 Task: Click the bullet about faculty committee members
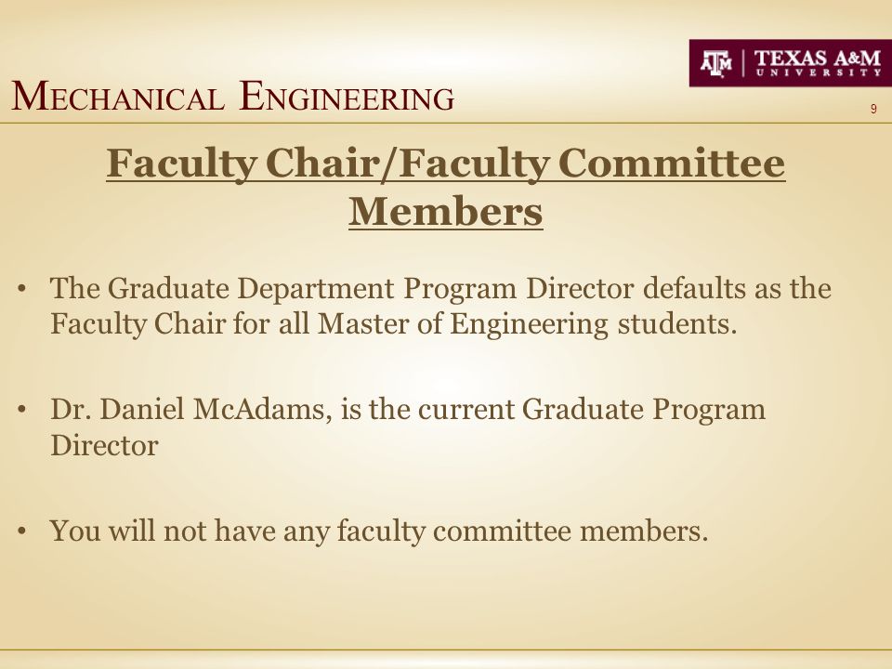pos(379,531)
